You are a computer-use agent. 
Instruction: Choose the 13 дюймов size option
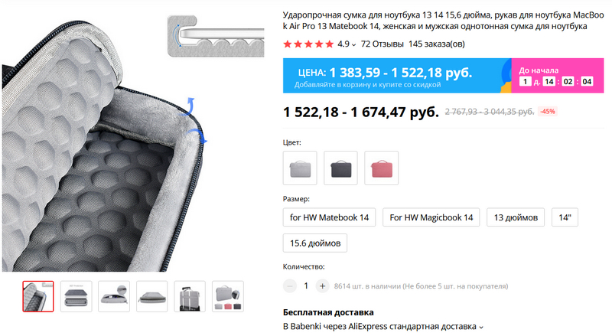point(516,217)
